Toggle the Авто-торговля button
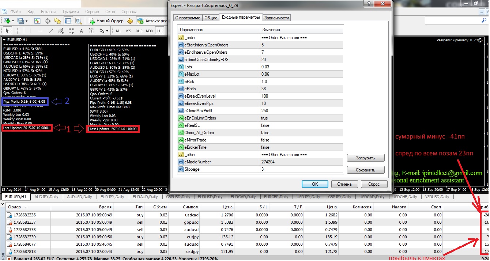The image size is (490, 261). [x=152, y=21]
